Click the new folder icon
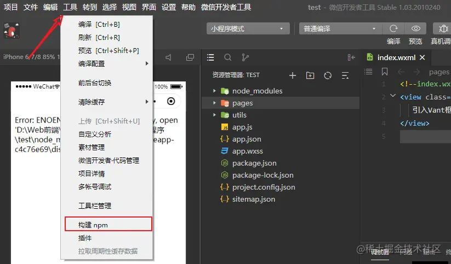The width and height of the screenshot is (451, 264). click(310, 75)
